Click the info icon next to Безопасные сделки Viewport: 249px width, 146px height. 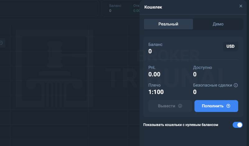point(236,85)
